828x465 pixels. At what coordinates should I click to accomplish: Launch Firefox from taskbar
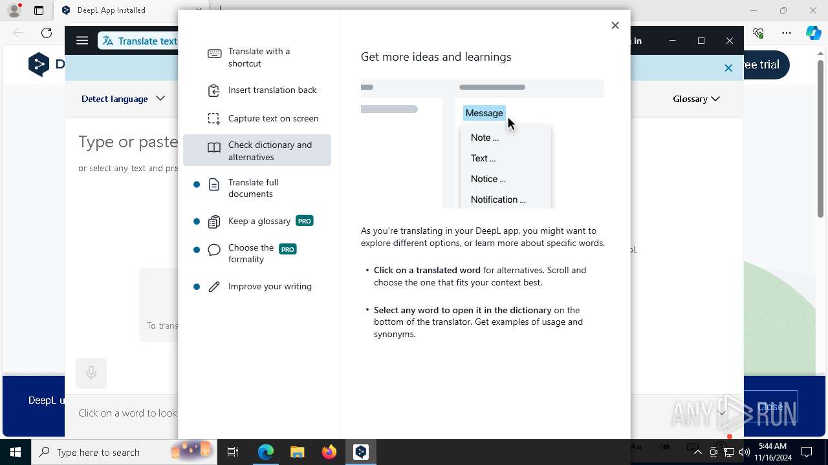click(x=329, y=452)
